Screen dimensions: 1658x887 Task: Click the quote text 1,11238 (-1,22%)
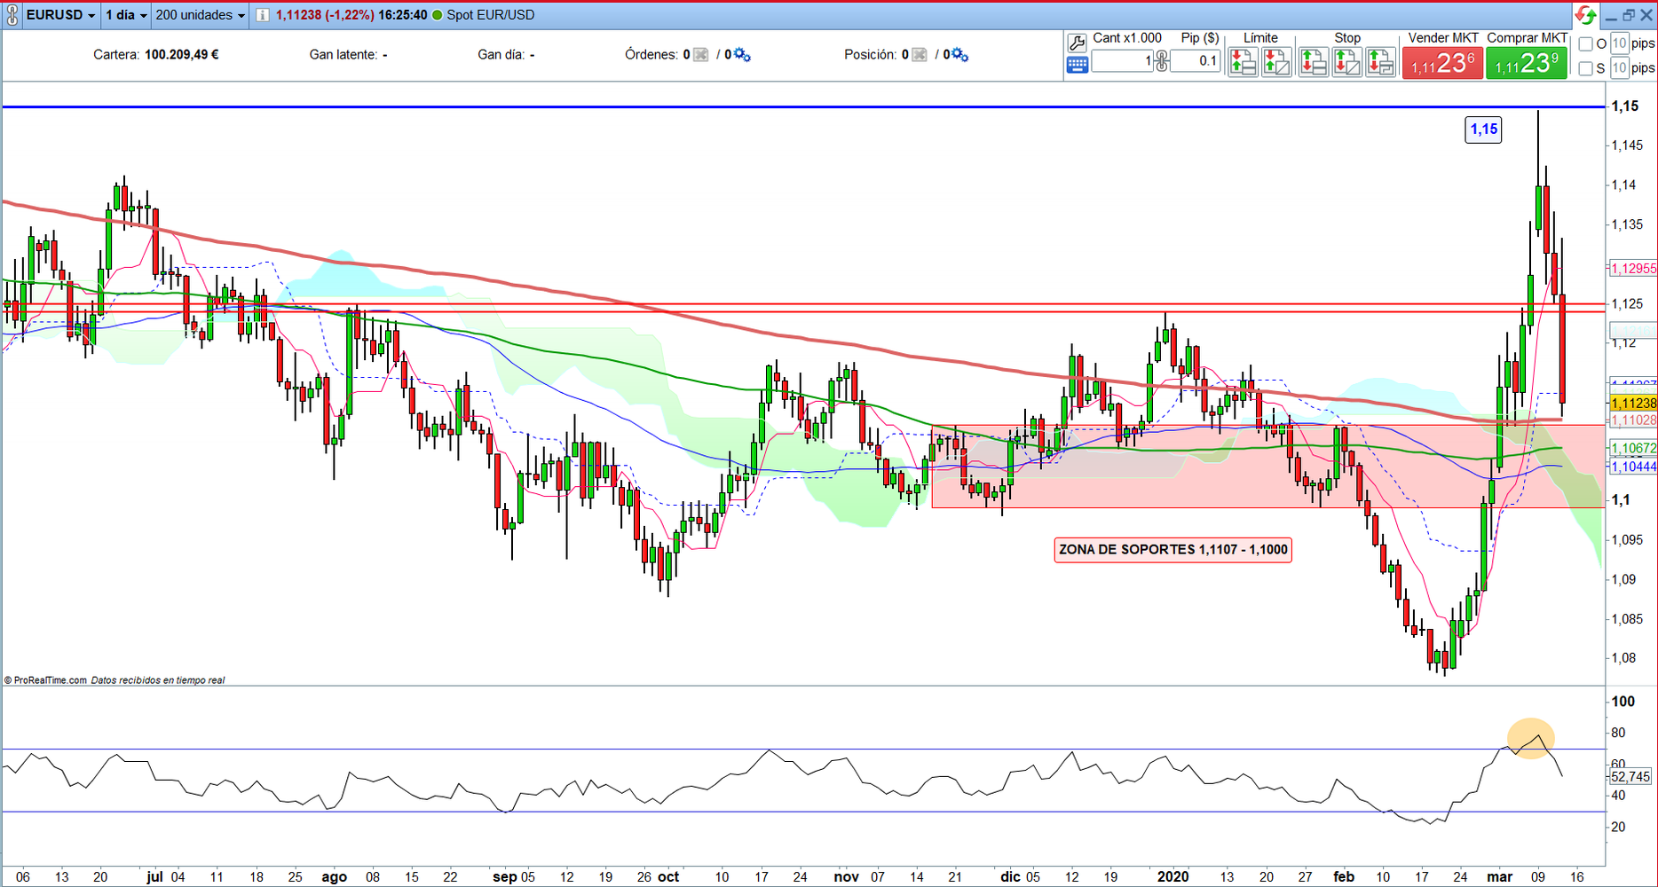tap(325, 15)
